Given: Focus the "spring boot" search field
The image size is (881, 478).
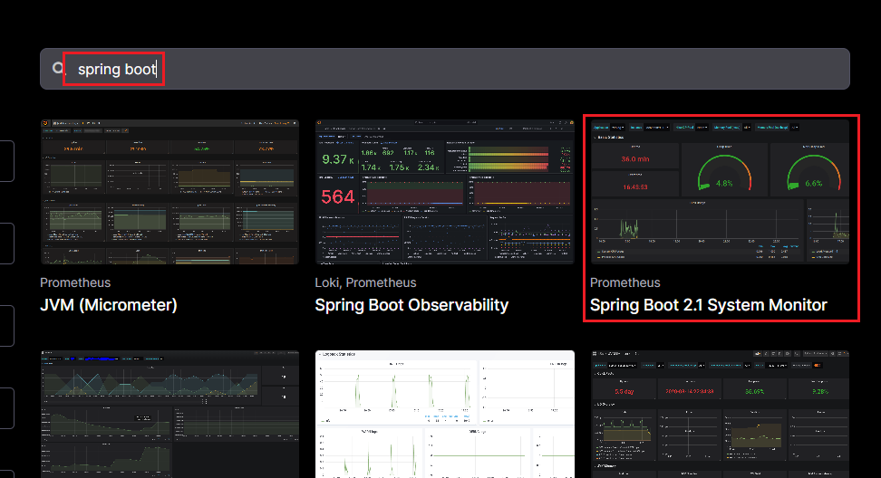Looking at the screenshot, I should click(x=444, y=69).
